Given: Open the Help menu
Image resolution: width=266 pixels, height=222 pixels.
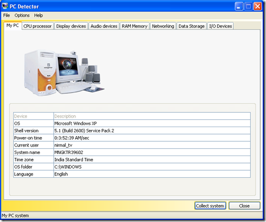Looking at the screenshot, I should coord(39,15).
